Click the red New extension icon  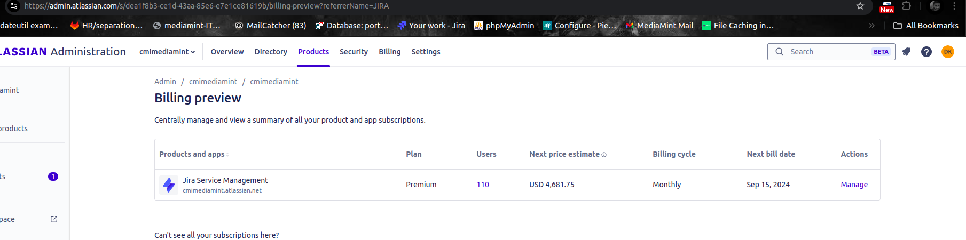(887, 7)
